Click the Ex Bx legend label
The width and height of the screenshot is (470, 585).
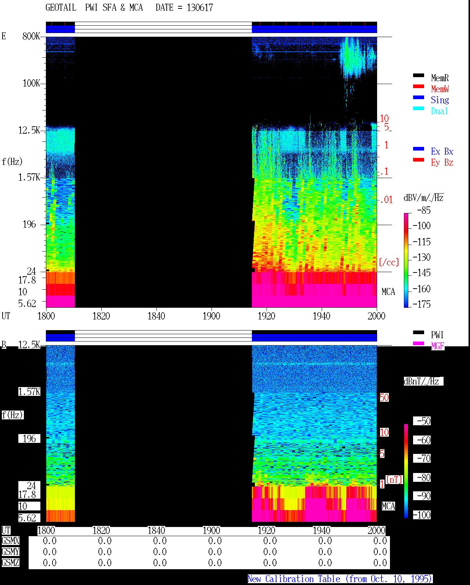442,151
